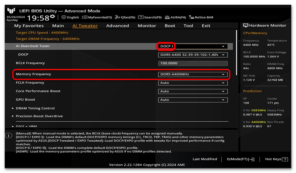Expand the Precision Boost Overdrive submenu
Screen dimensions: 296x173
click(39, 116)
